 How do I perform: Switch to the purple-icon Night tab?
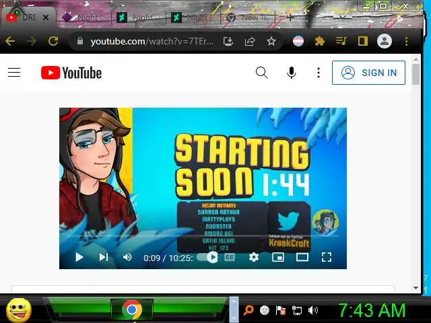point(82,17)
